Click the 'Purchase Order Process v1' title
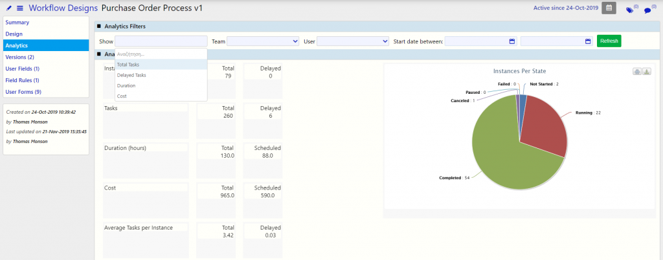The image size is (663, 260). tap(152, 8)
